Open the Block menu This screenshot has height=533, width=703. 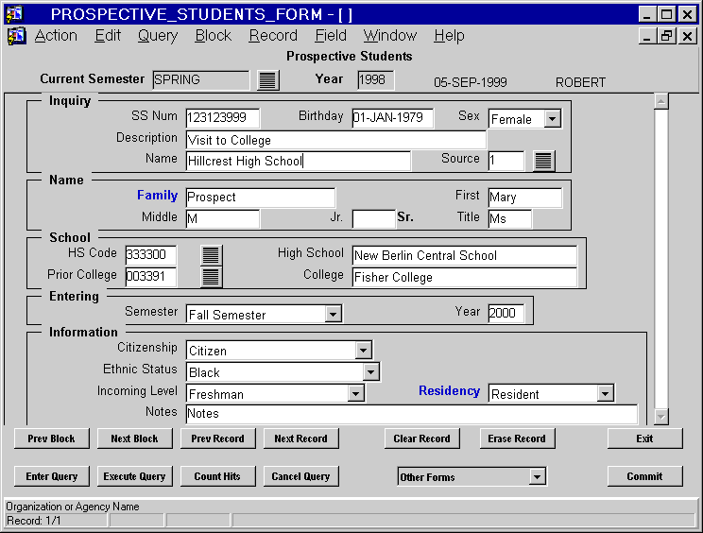[213, 35]
